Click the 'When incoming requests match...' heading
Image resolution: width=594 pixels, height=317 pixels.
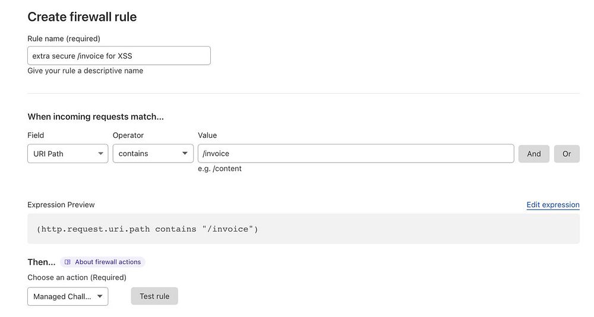pos(95,116)
